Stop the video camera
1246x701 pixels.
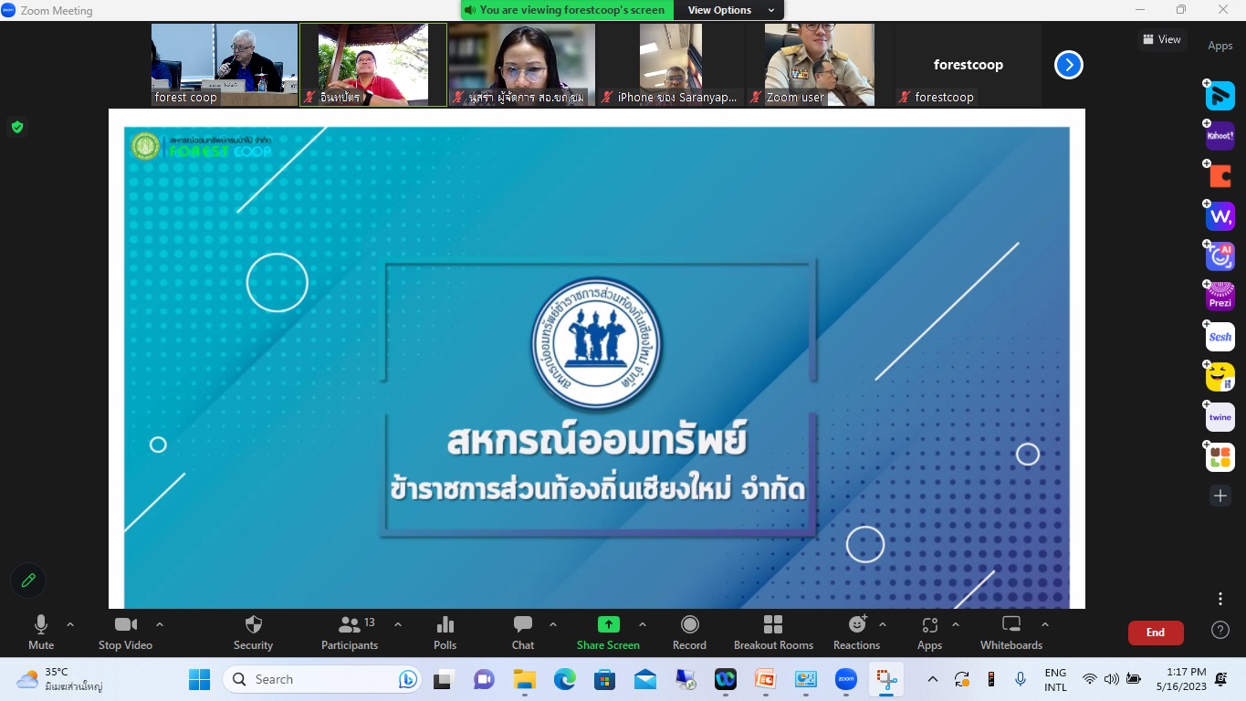[125, 633]
